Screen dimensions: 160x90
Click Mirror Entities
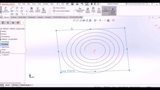coord(59,8)
